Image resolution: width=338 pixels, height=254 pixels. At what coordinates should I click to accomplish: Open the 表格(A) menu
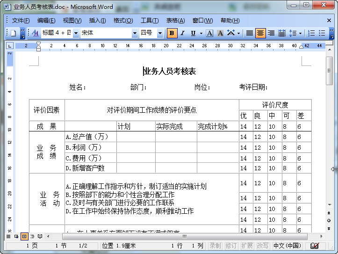coord(175,21)
